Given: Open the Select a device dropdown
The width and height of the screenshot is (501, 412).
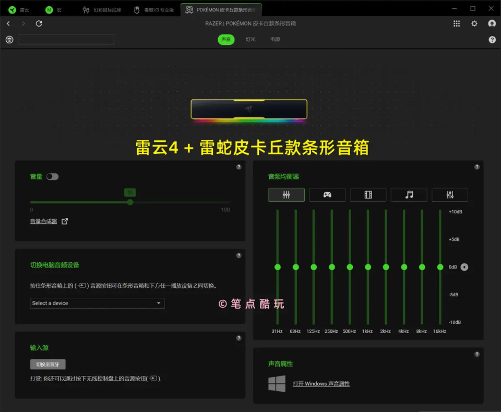Looking at the screenshot, I should [x=97, y=303].
